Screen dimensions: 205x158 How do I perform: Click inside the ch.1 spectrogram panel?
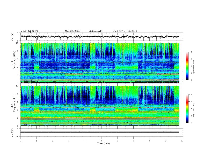(100, 63)
